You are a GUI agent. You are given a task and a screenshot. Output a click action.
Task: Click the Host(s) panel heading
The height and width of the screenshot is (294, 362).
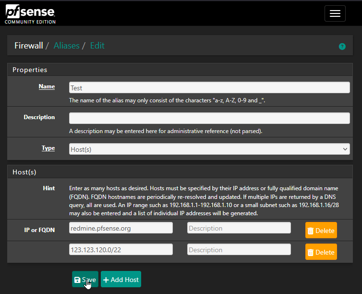pos(24,172)
